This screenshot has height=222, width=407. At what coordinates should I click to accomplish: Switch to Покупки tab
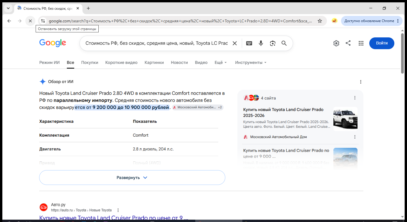click(x=90, y=62)
